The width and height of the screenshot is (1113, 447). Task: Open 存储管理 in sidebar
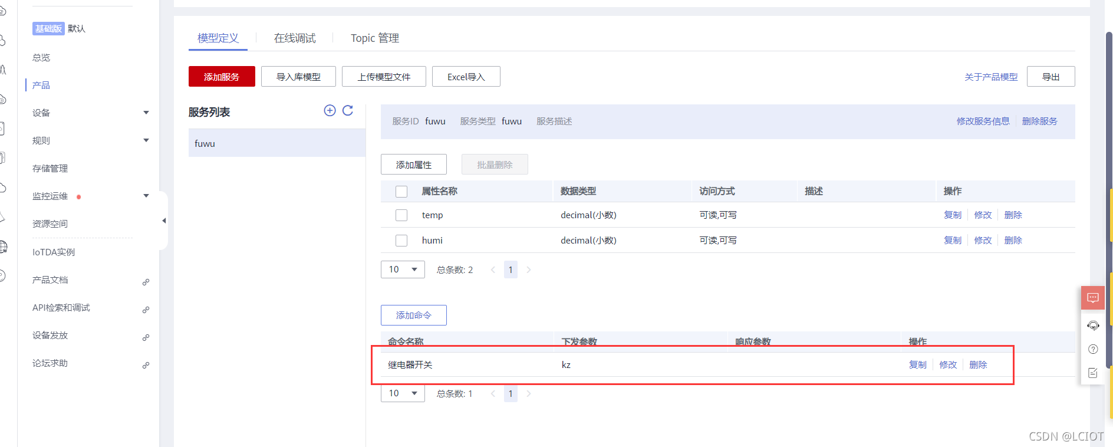(50, 168)
